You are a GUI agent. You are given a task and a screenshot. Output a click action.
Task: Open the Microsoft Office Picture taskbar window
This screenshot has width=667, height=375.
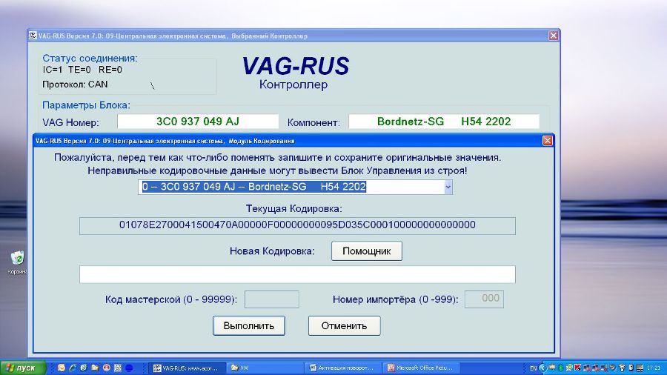point(422,368)
